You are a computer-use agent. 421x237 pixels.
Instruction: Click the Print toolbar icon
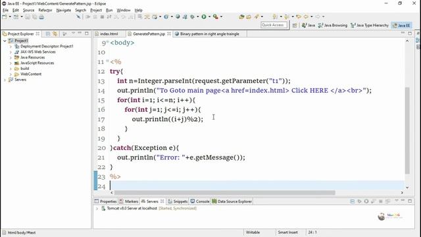coord(41,17)
